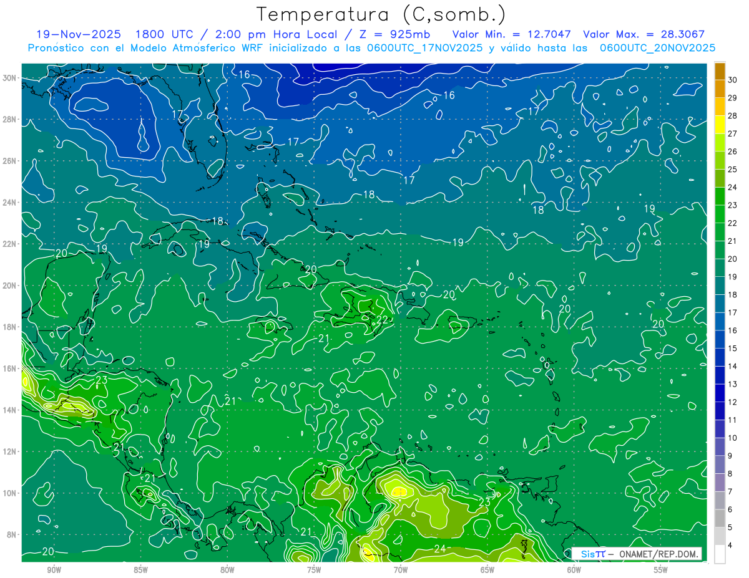Click the yellow legend swatch between 27 and 28

click(x=720, y=125)
